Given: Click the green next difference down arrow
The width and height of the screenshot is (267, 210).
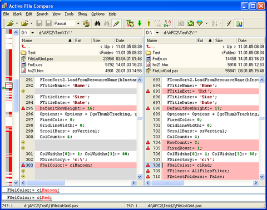Looking at the screenshot, I should 140,23.
